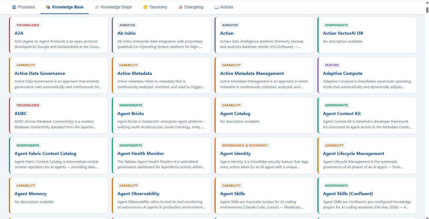Click the Actian card title
The height and width of the screenshot is (219, 429).
pyautogui.click(x=227, y=33)
